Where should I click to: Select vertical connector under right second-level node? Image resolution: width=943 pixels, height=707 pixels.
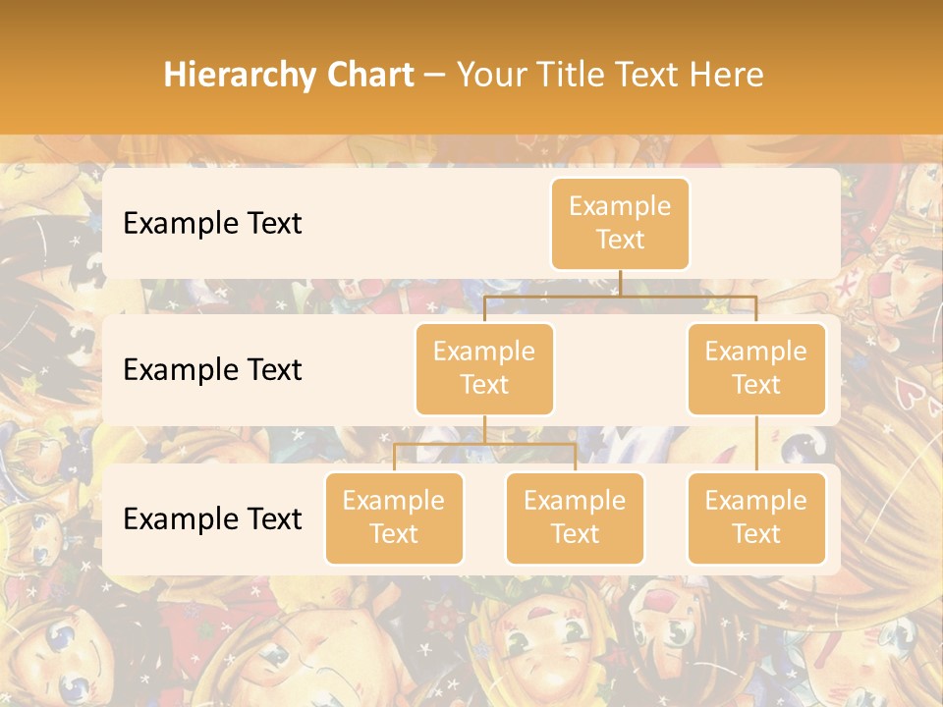tap(756, 444)
